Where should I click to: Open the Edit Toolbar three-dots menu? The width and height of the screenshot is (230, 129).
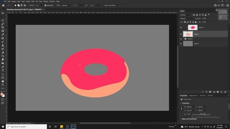3,88
